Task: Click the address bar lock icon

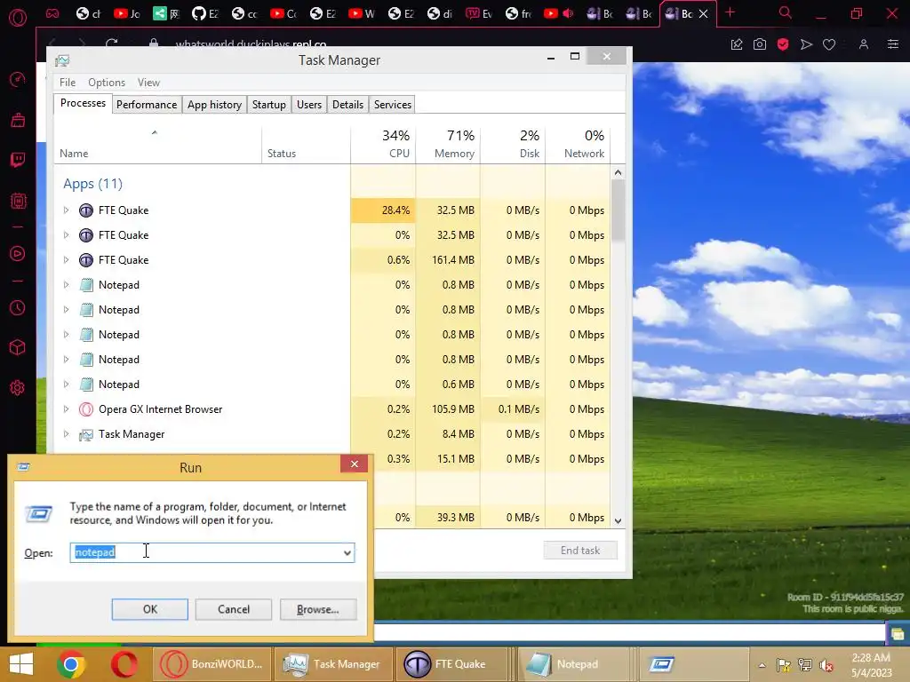Action: [x=153, y=44]
